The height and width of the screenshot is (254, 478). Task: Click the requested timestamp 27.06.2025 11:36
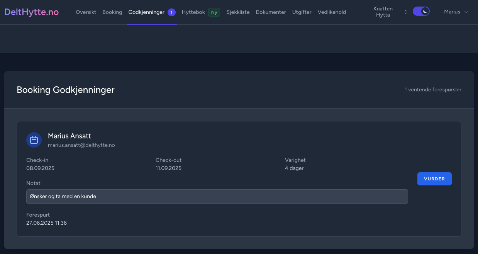click(x=46, y=223)
